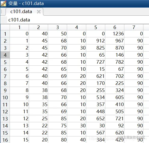Select column header 2

coord(38,27)
